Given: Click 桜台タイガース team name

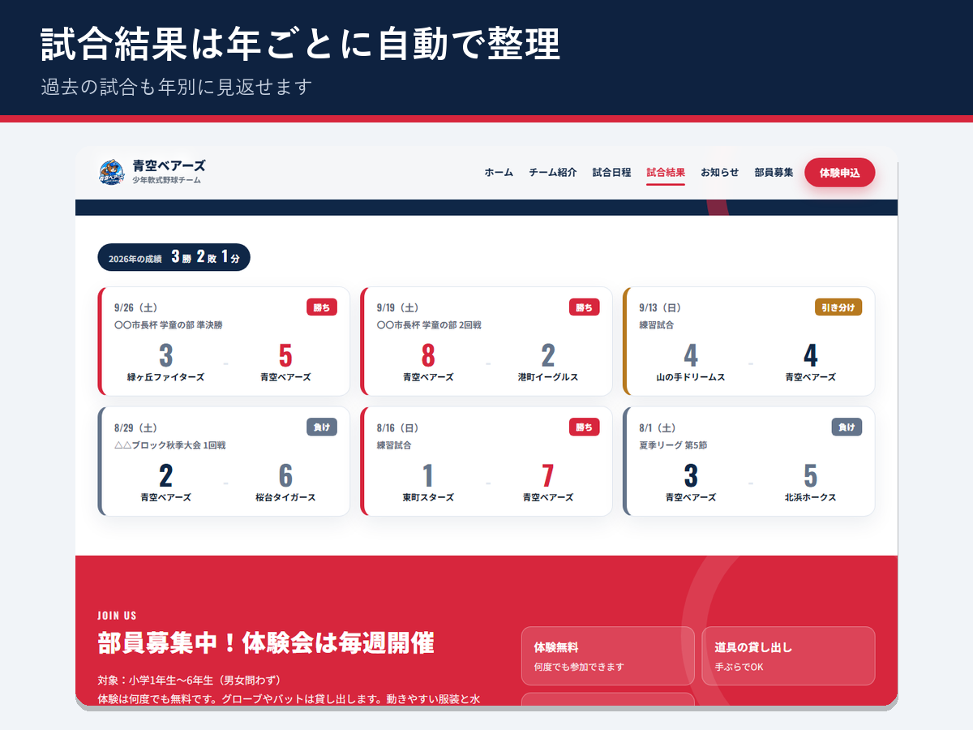Looking at the screenshot, I should point(285,497).
